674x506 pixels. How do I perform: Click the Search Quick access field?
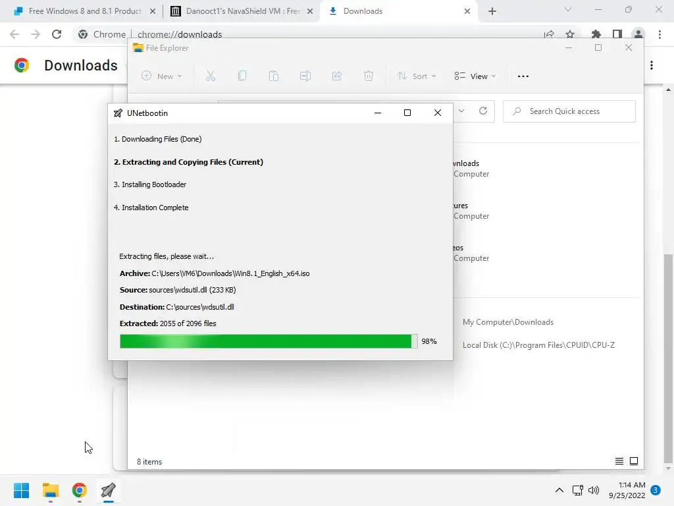tap(569, 111)
